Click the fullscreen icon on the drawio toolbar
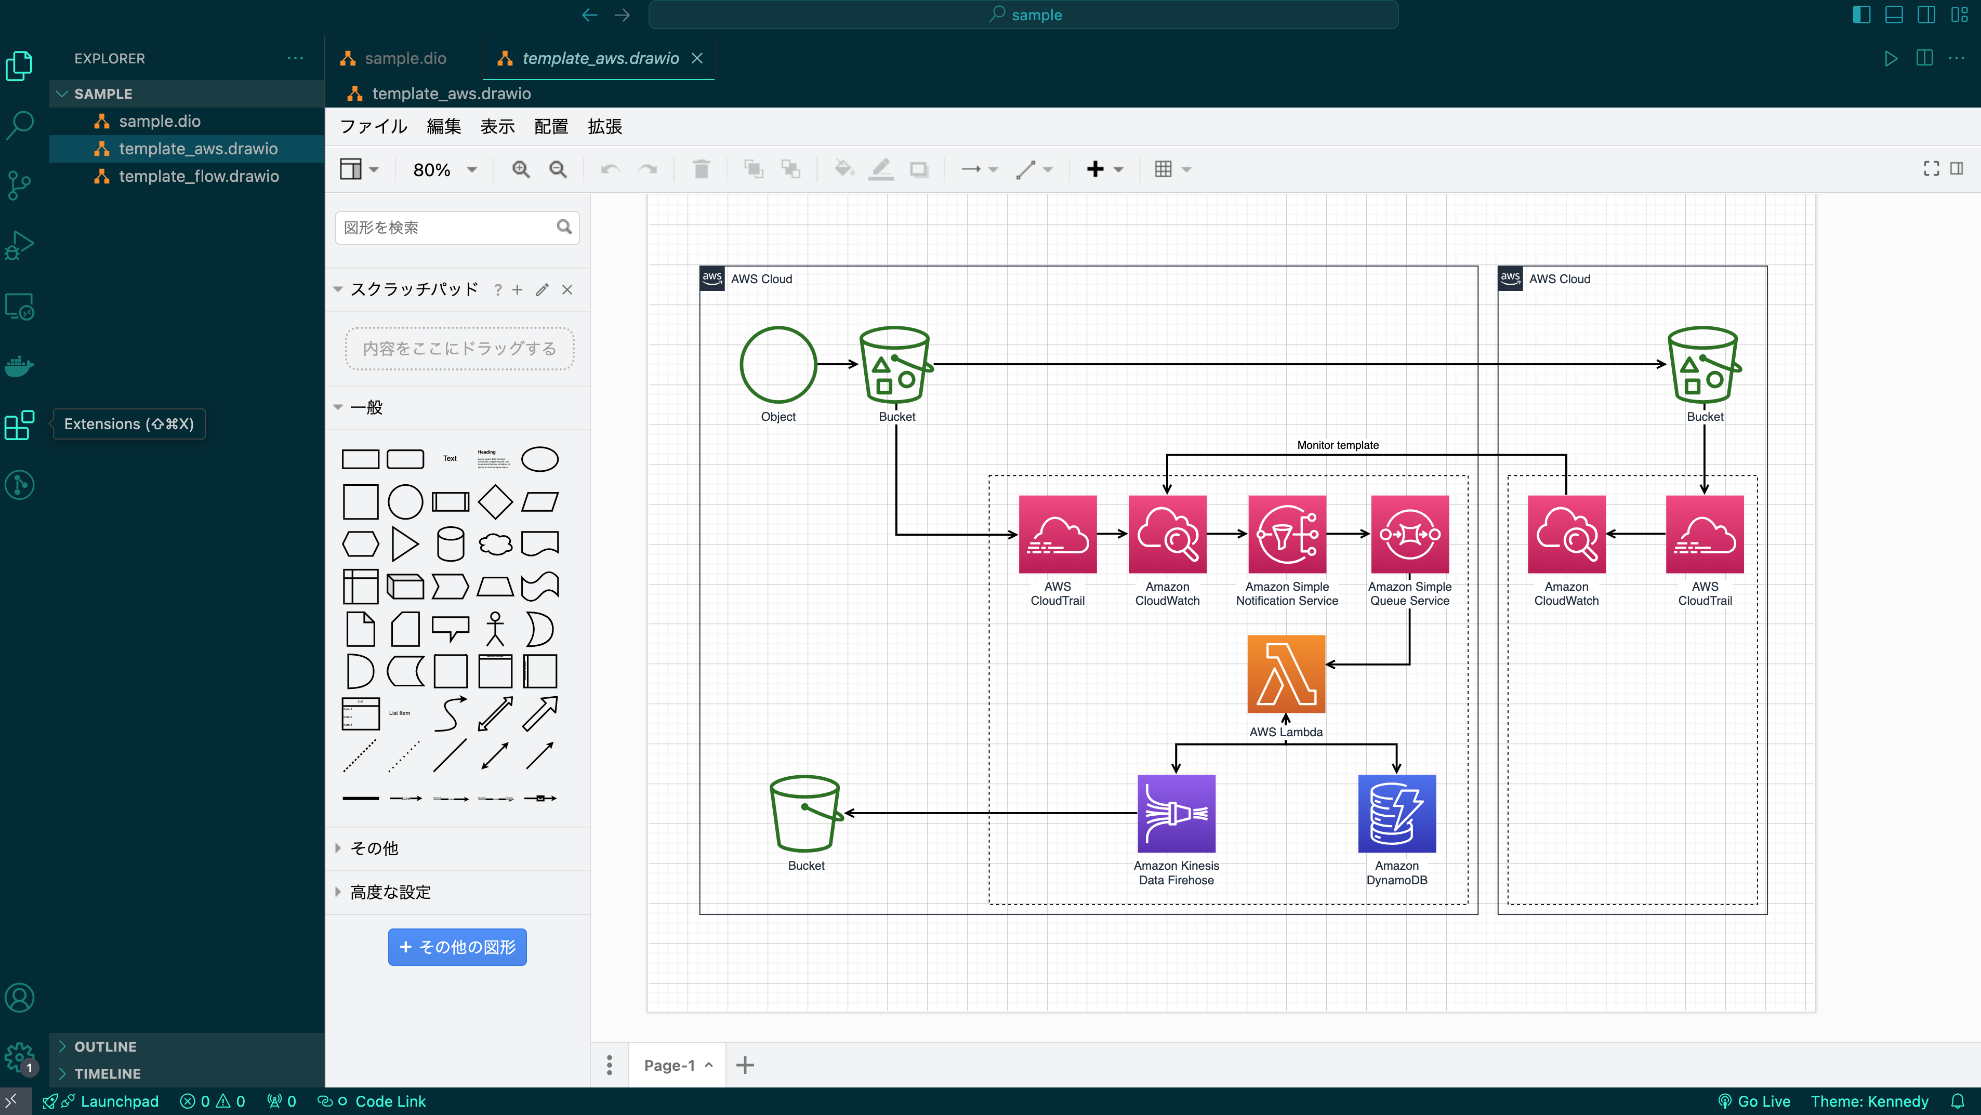This screenshot has height=1115, width=1981. coord(1931,169)
